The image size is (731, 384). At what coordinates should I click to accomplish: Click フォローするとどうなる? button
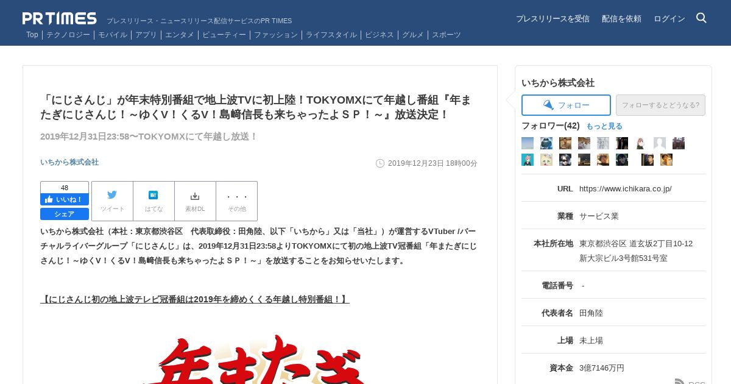(x=660, y=105)
